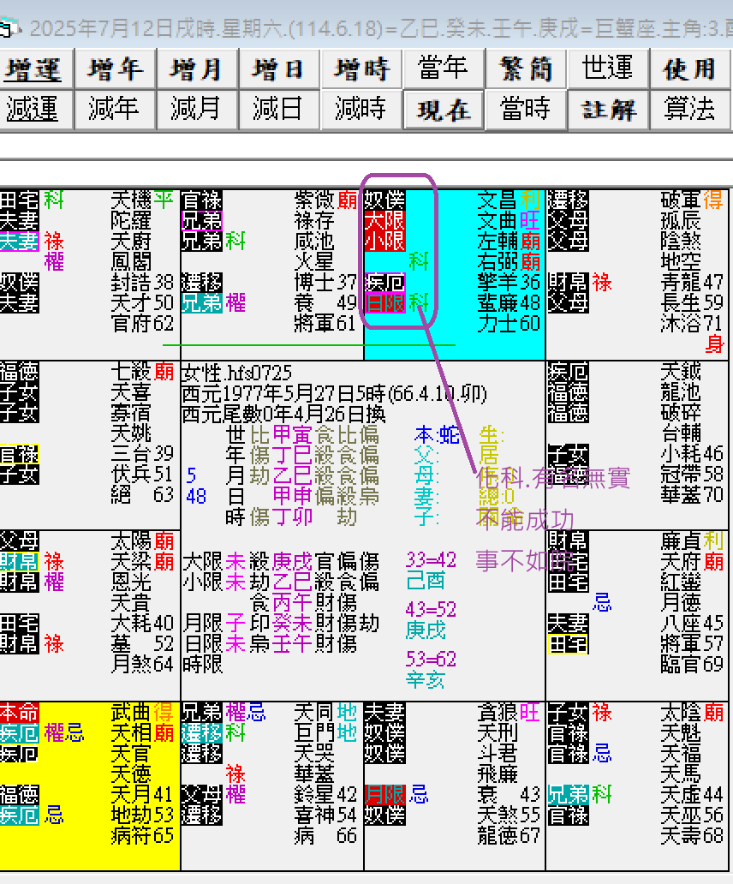Click the 增時 (add hour) icon
This screenshot has height=884, width=733.
point(361,69)
